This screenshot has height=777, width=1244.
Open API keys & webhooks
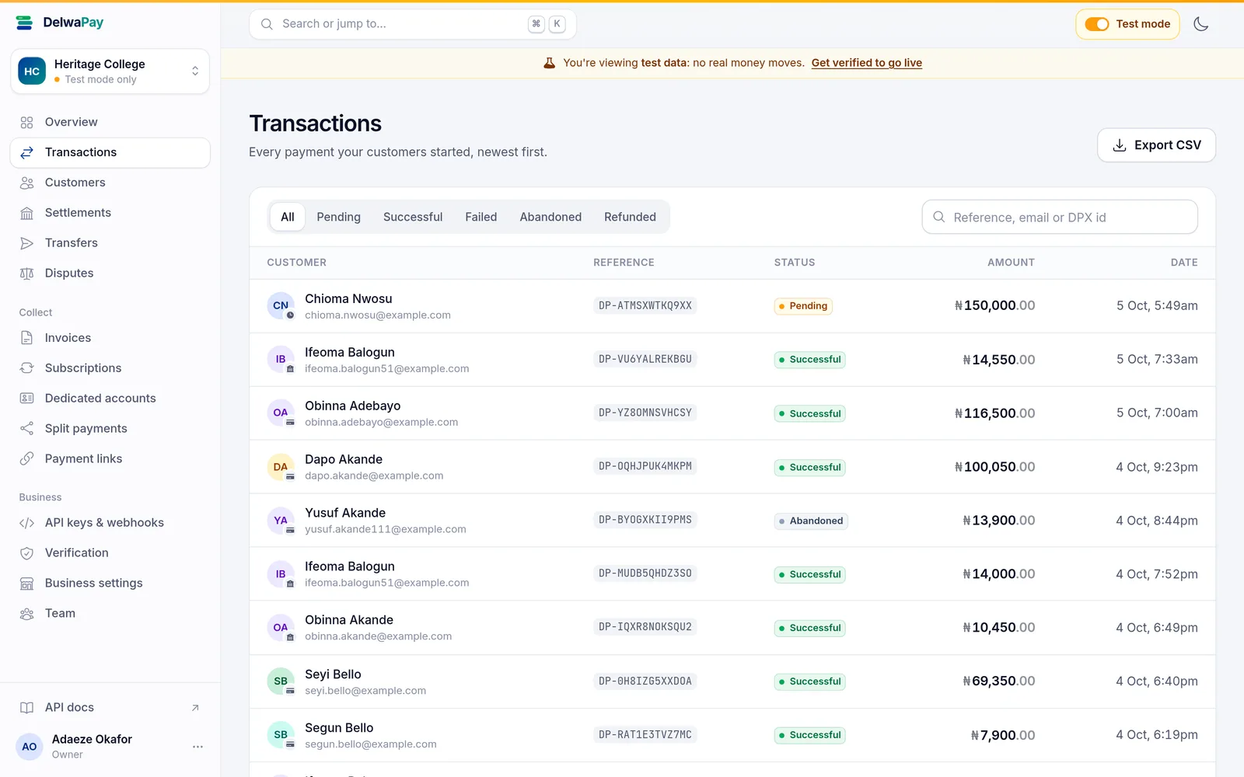[110, 523]
